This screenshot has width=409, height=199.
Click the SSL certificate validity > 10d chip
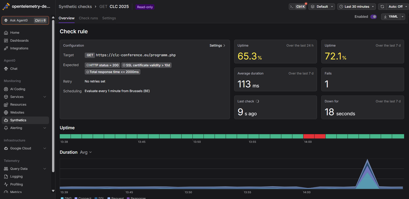[146, 65]
